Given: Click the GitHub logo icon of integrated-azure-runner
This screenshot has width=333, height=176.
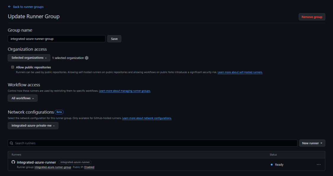Looking at the screenshot, I should click(x=13, y=162).
